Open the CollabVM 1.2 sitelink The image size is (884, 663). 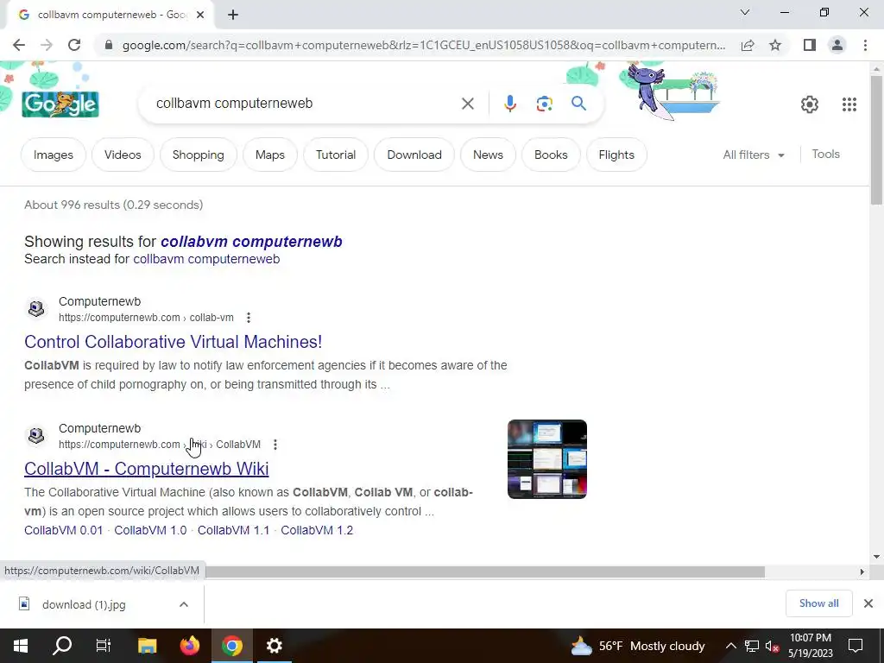point(317,531)
